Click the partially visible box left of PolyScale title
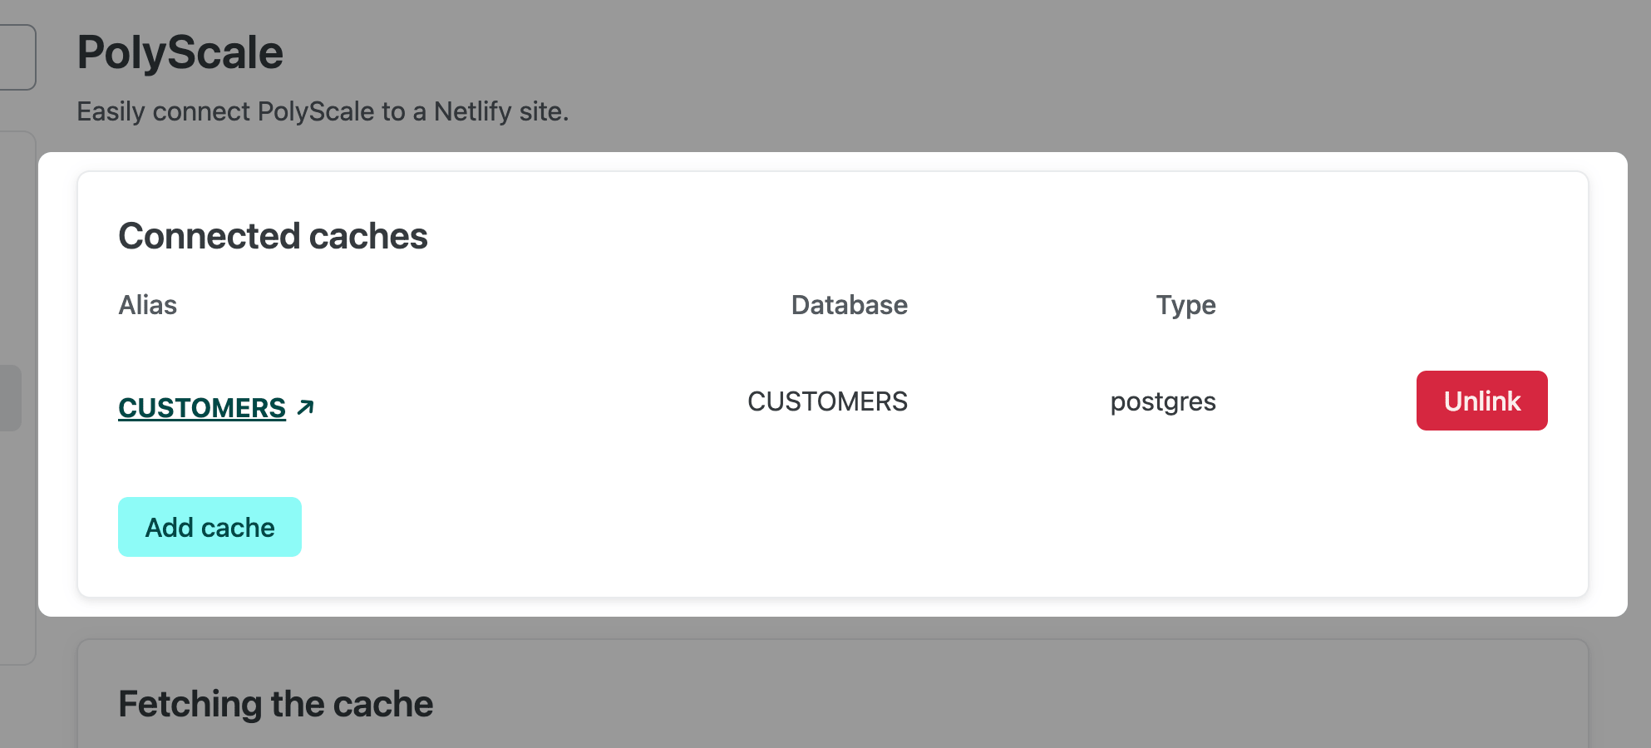The image size is (1651, 748). (17, 57)
